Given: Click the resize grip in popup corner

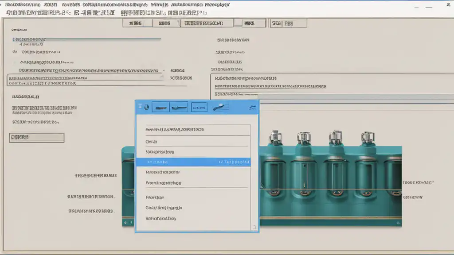Looking at the screenshot, I should [x=254, y=228].
